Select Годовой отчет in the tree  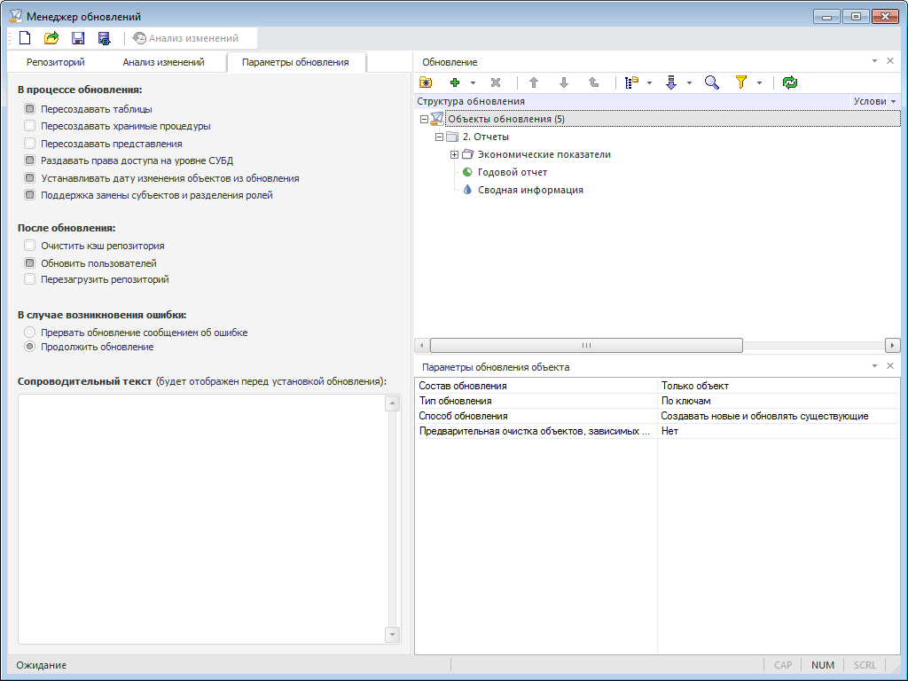point(512,172)
